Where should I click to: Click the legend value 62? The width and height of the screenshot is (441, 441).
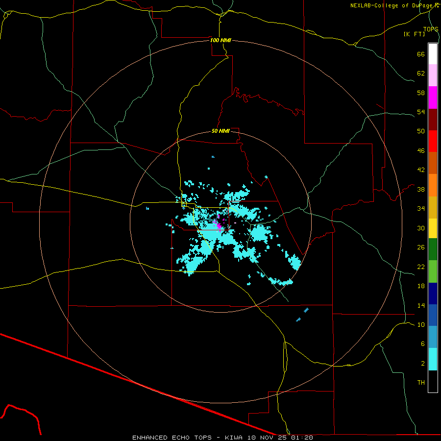(x=421, y=73)
